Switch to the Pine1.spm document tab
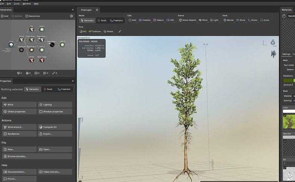The height and width of the screenshot is (182, 295). click(x=86, y=10)
